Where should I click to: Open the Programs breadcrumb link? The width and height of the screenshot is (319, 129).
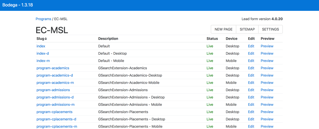tap(43, 19)
